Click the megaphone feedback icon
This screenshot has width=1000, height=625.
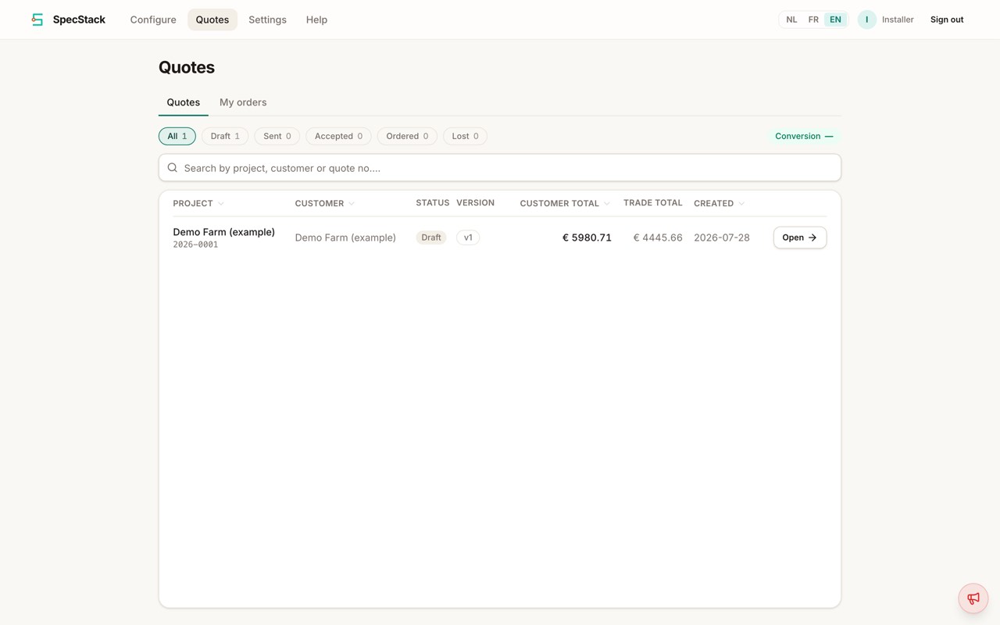click(973, 598)
